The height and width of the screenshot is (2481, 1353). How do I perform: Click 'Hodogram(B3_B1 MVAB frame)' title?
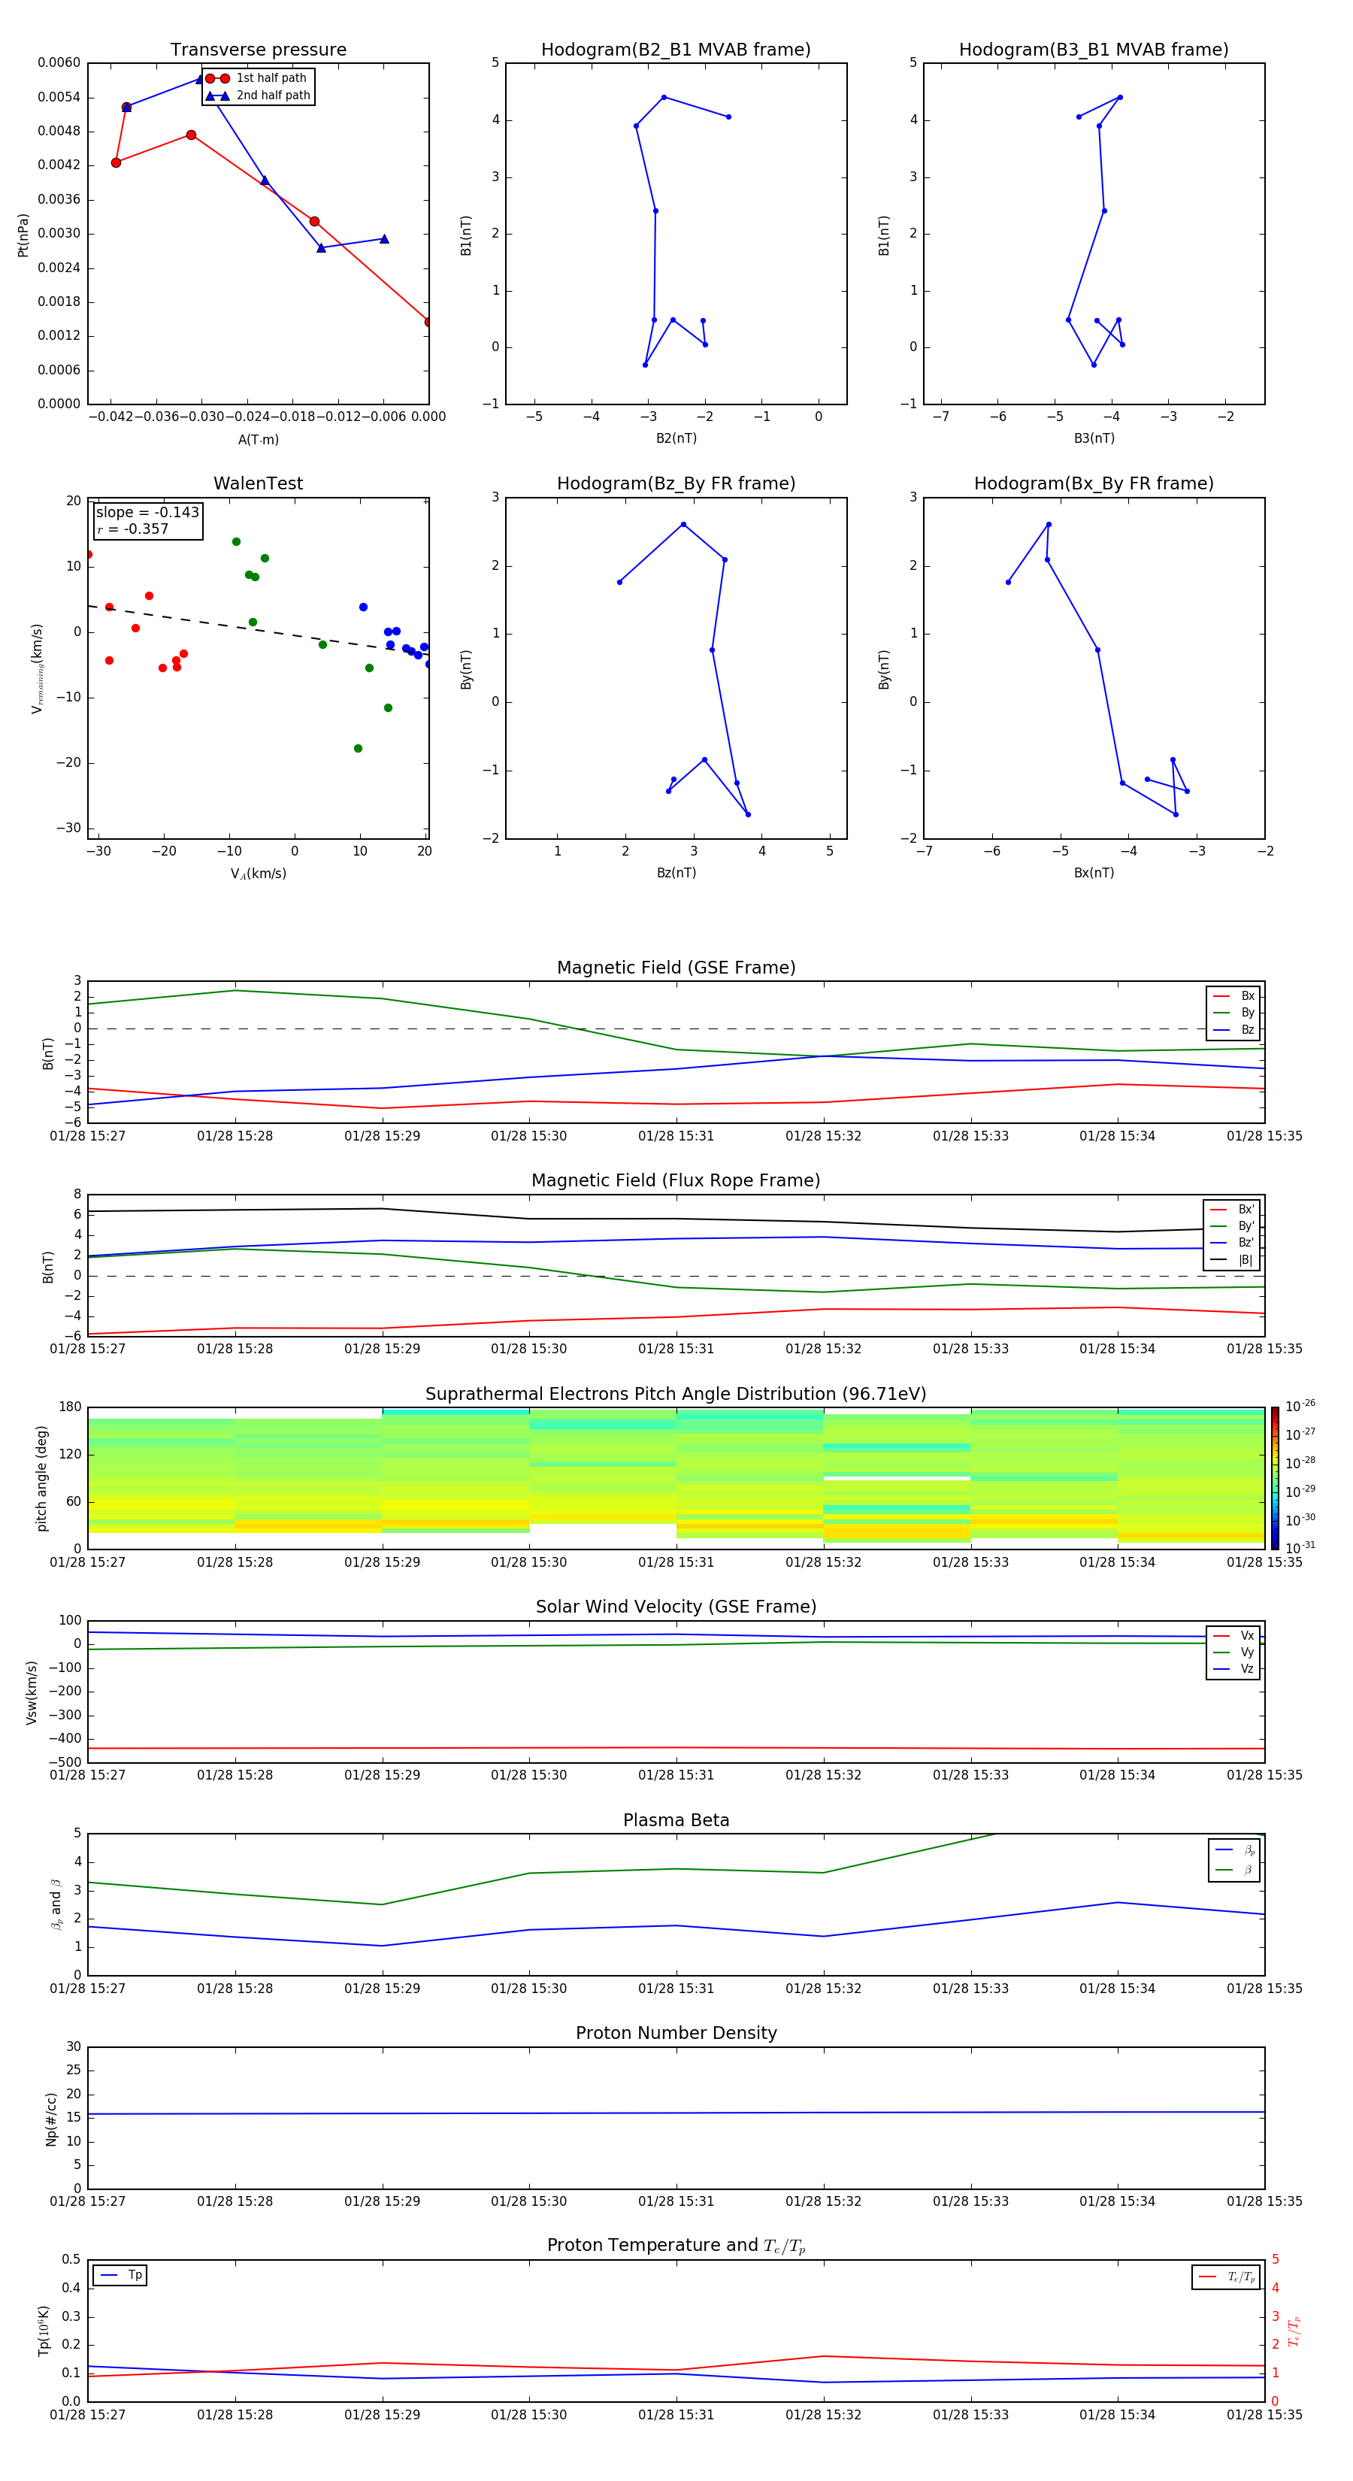[1094, 50]
